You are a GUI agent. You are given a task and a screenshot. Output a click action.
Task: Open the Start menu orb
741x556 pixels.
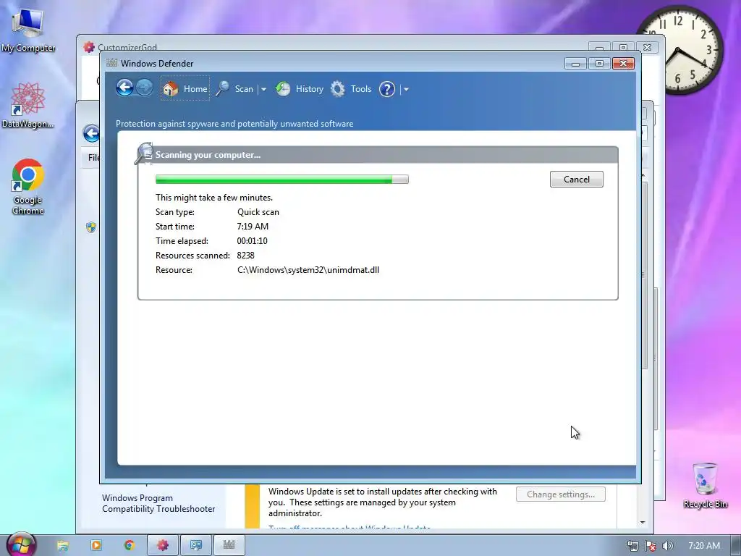tap(21, 544)
